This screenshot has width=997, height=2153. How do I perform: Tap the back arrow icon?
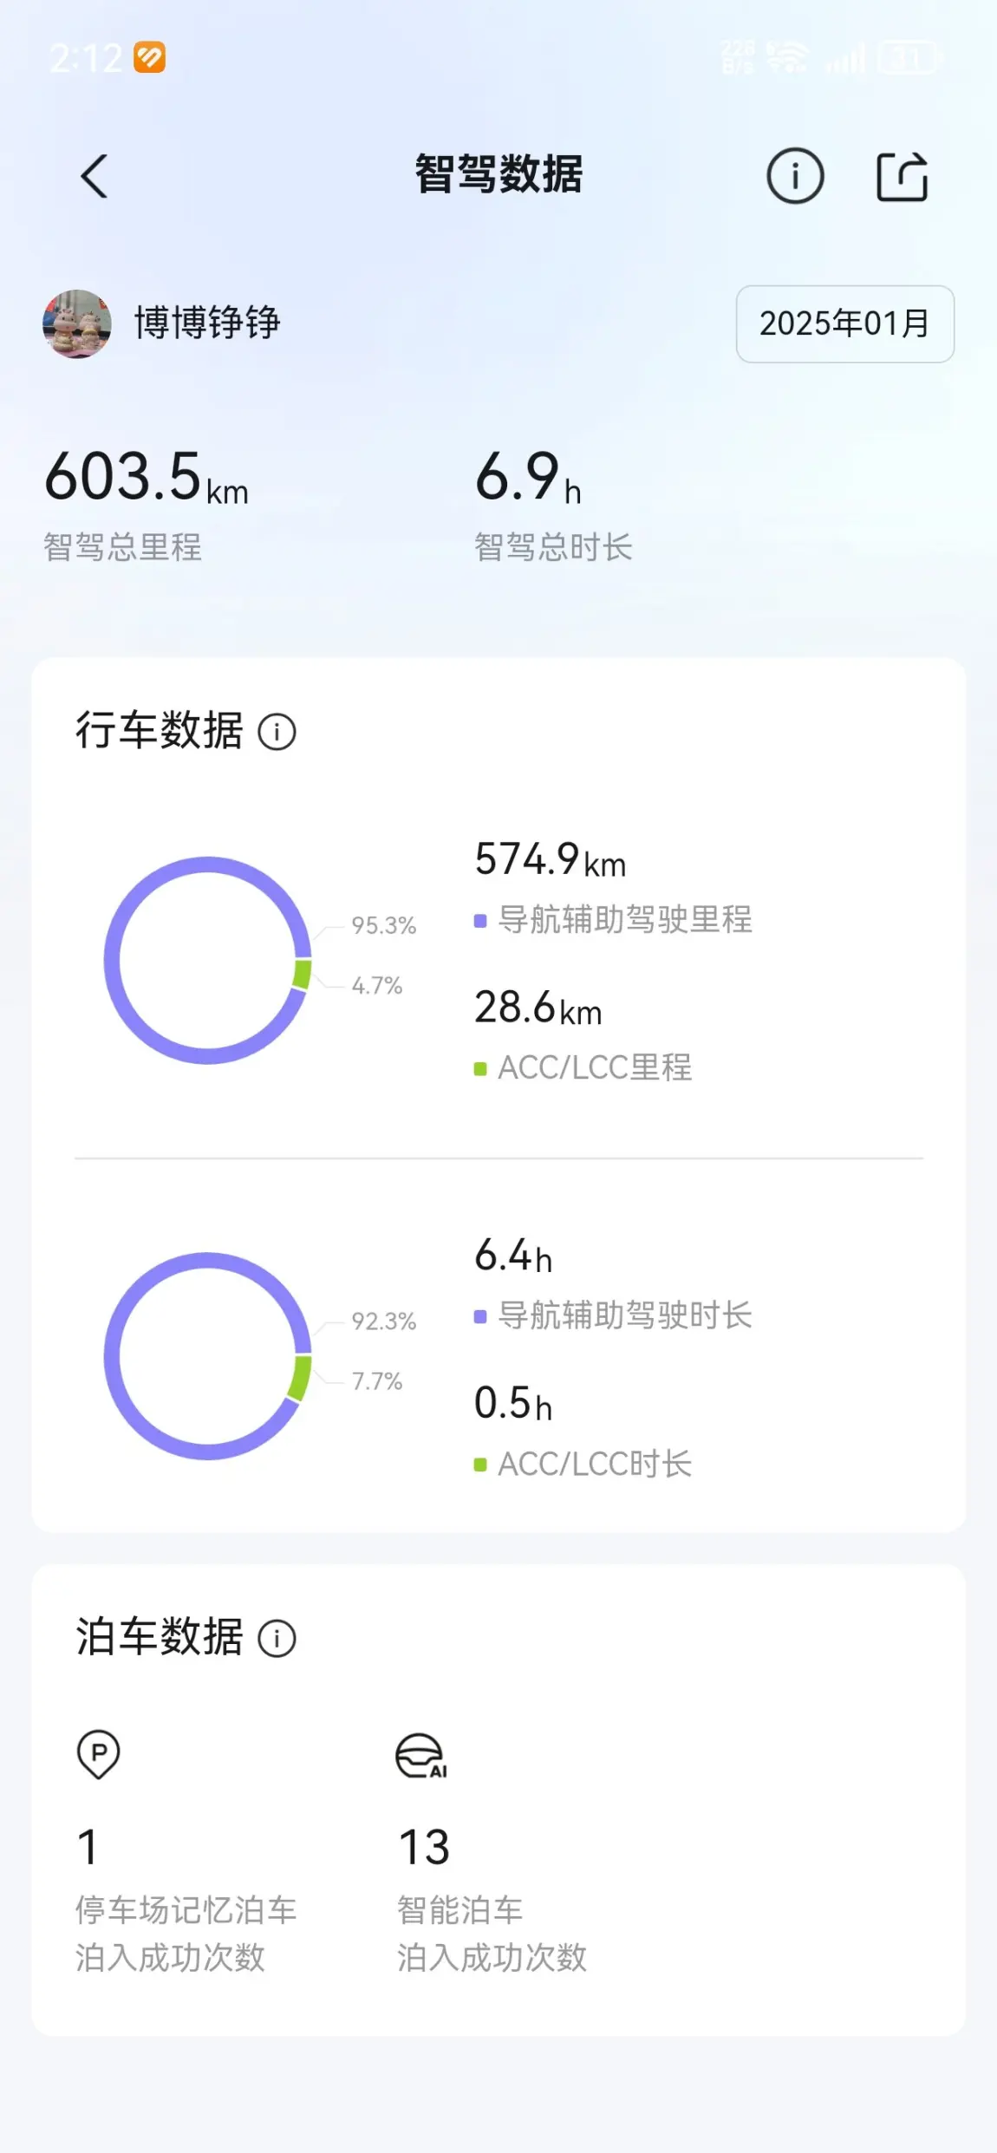click(x=94, y=176)
